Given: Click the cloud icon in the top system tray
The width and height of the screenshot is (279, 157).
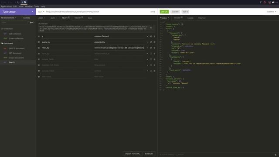Looking at the screenshot, I should tap(273, 2).
